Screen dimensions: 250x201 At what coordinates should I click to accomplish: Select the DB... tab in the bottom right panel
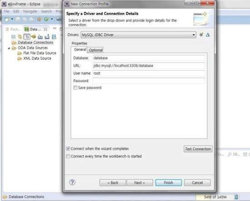coord(234,155)
